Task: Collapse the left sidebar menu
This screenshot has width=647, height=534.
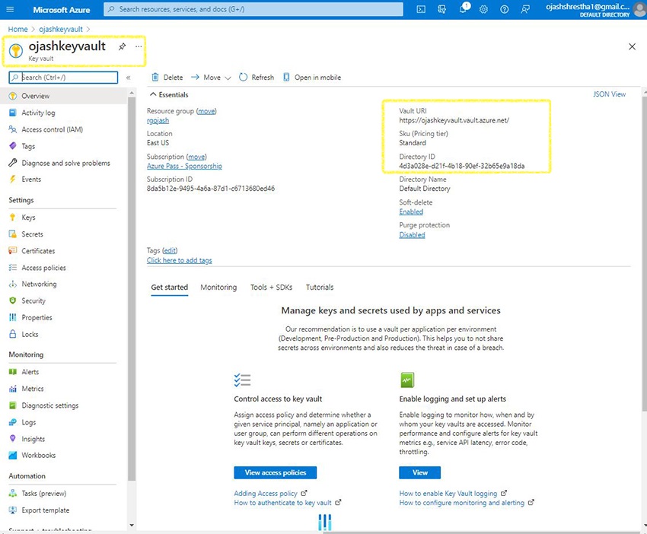Action: point(128,78)
